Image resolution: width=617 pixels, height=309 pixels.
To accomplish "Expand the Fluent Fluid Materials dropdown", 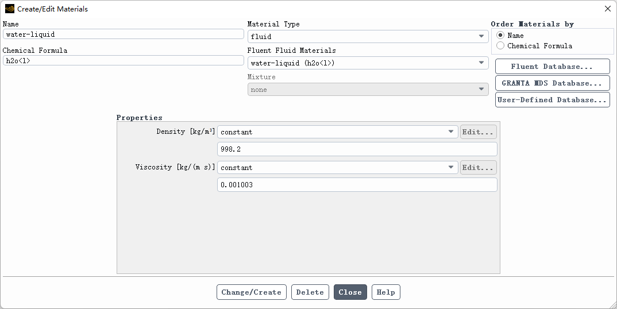I will (368, 63).
